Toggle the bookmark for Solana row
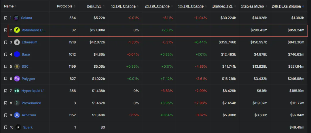 [x=5, y=18]
